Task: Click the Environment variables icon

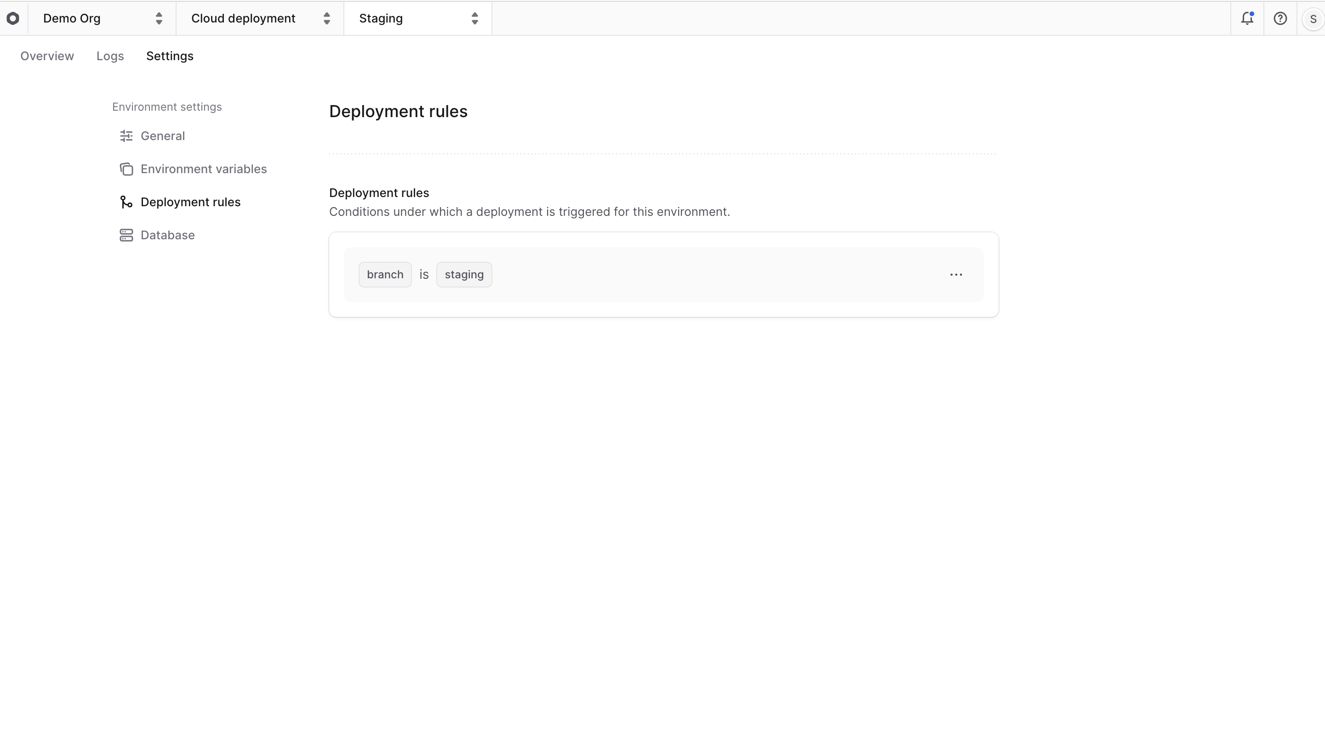Action: pyautogui.click(x=126, y=169)
